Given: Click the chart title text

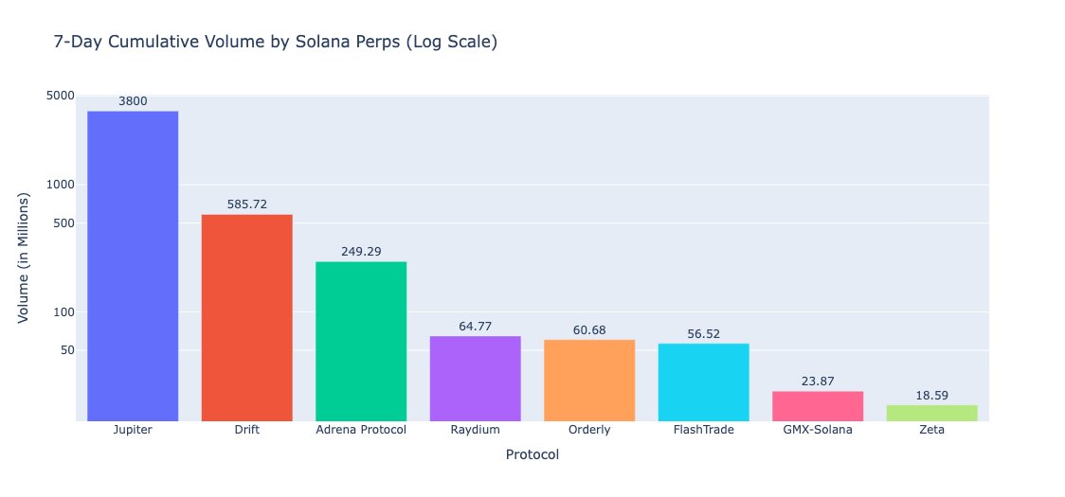Looking at the screenshot, I should (275, 42).
